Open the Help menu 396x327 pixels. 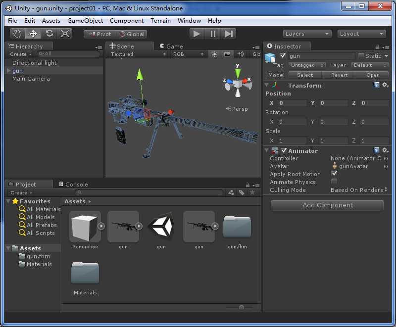[x=214, y=21]
